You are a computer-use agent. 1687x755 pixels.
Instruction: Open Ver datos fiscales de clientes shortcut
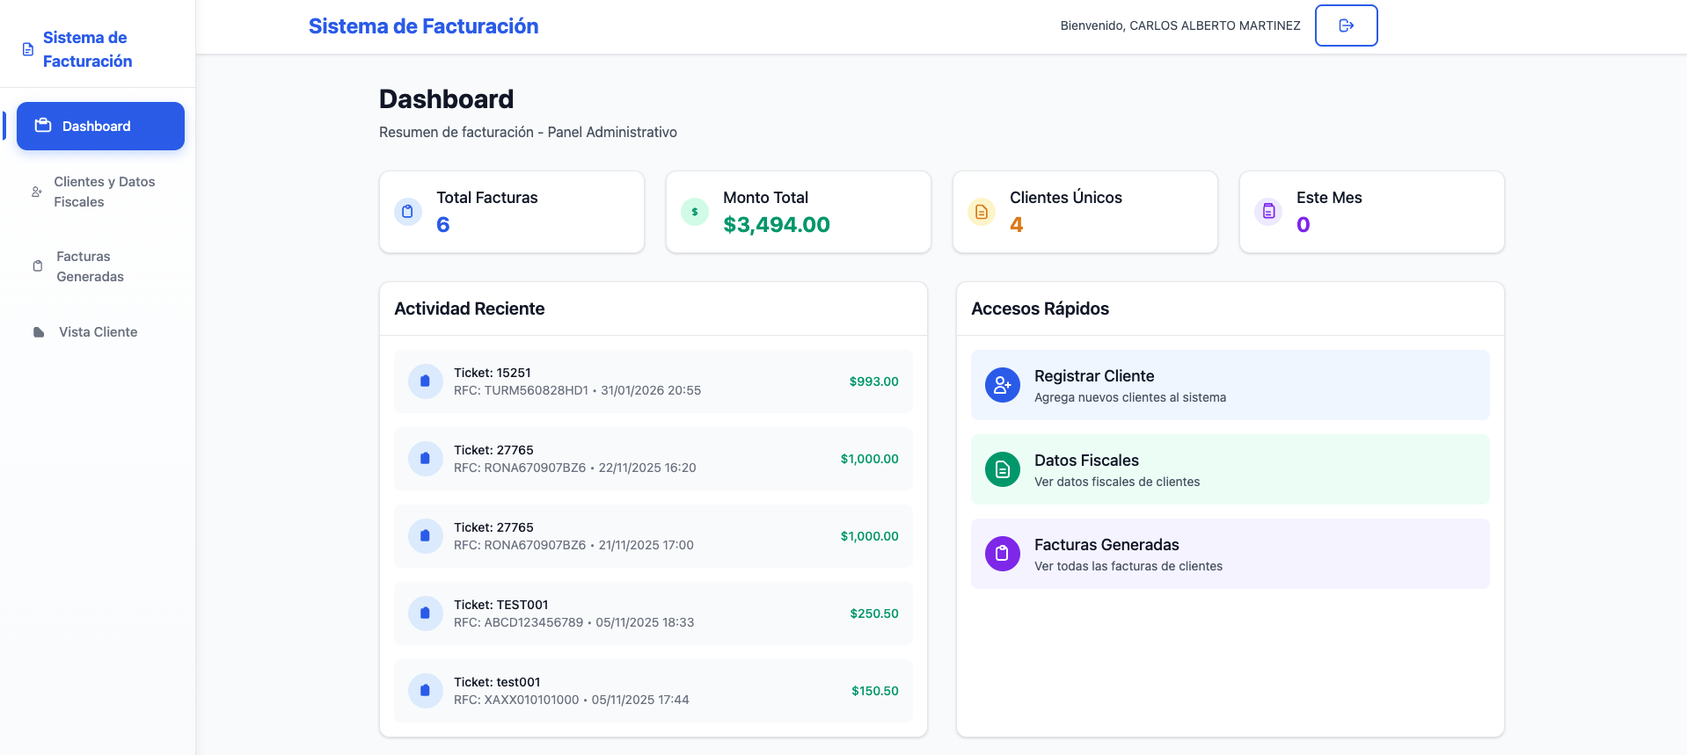tap(1229, 469)
